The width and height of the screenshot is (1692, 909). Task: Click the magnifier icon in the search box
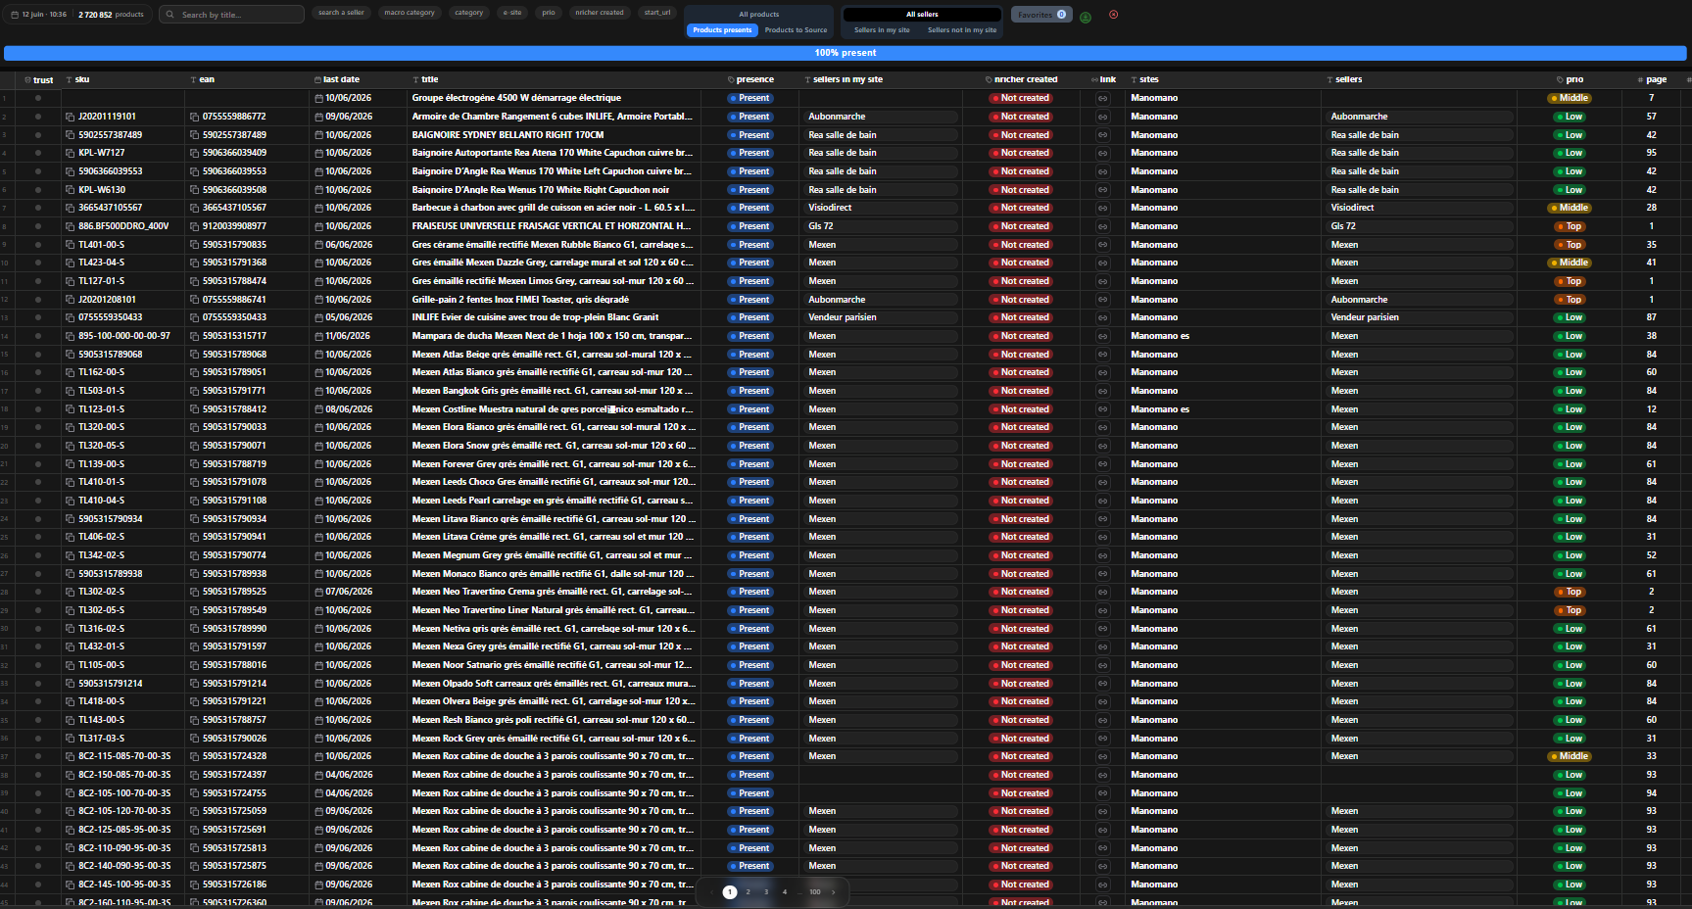[170, 15]
